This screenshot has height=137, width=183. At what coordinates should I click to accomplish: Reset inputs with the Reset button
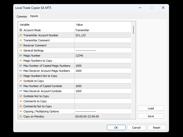157,128
